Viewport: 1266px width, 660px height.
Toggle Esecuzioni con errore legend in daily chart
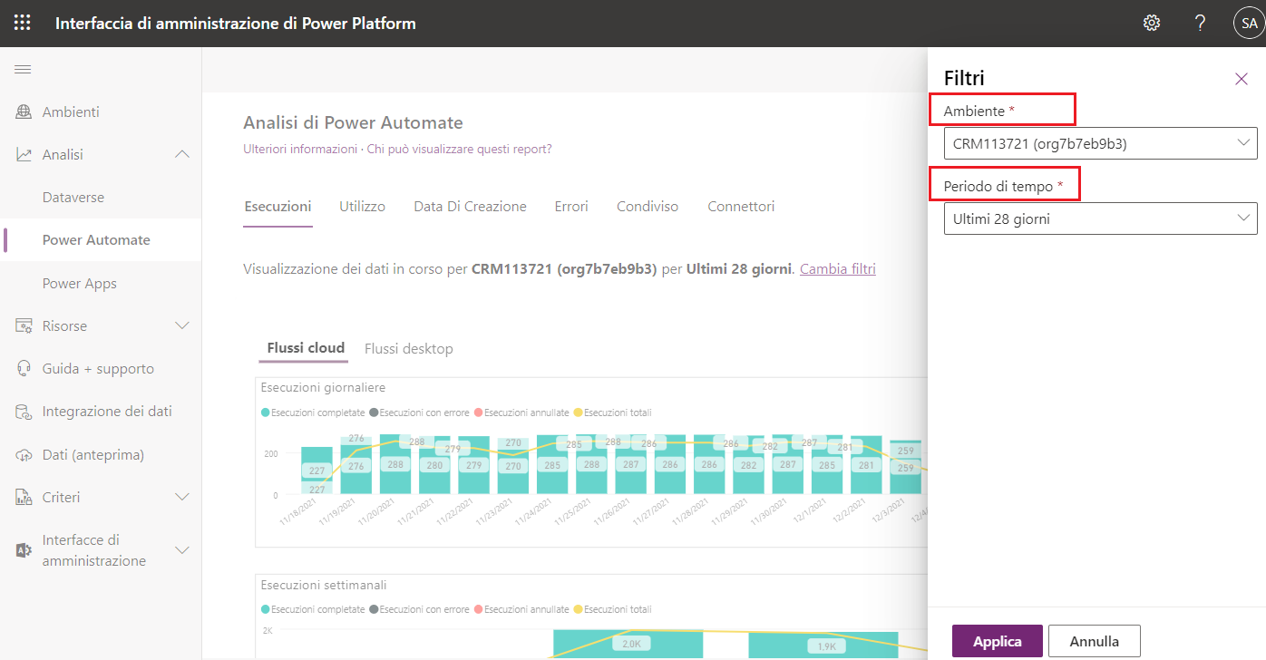[419, 412]
